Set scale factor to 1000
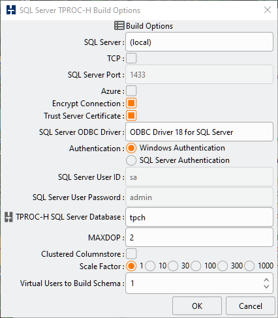The width and height of the screenshot is (278, 318). [249, 266]
